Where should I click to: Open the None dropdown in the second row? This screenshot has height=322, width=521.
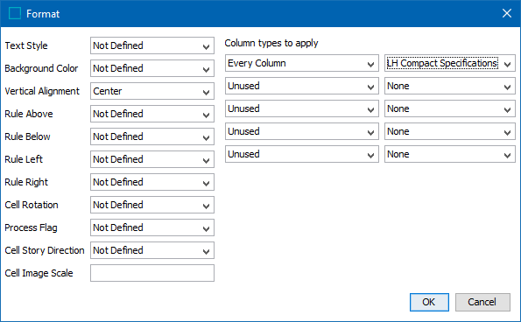click(450, 86)
